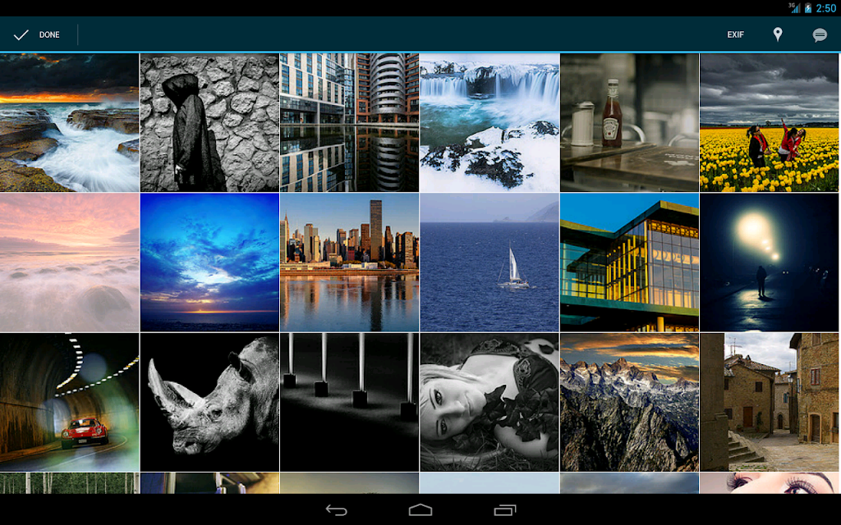This screenshot has height=525, width=841.
Task: Open the hooded figure stone wall photo
Action: tap(209, 123)
